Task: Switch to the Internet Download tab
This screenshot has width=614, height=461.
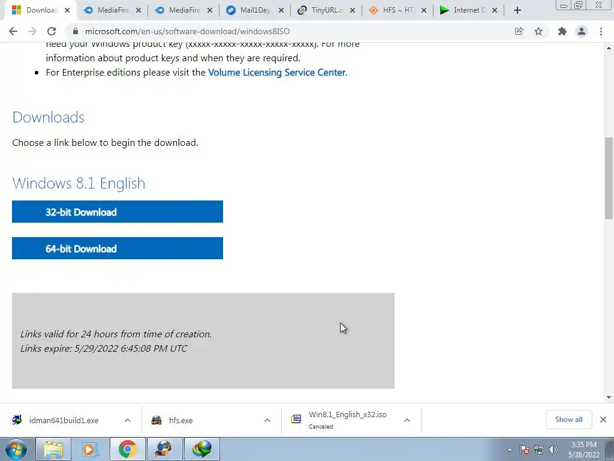Action: pos(469,10)
